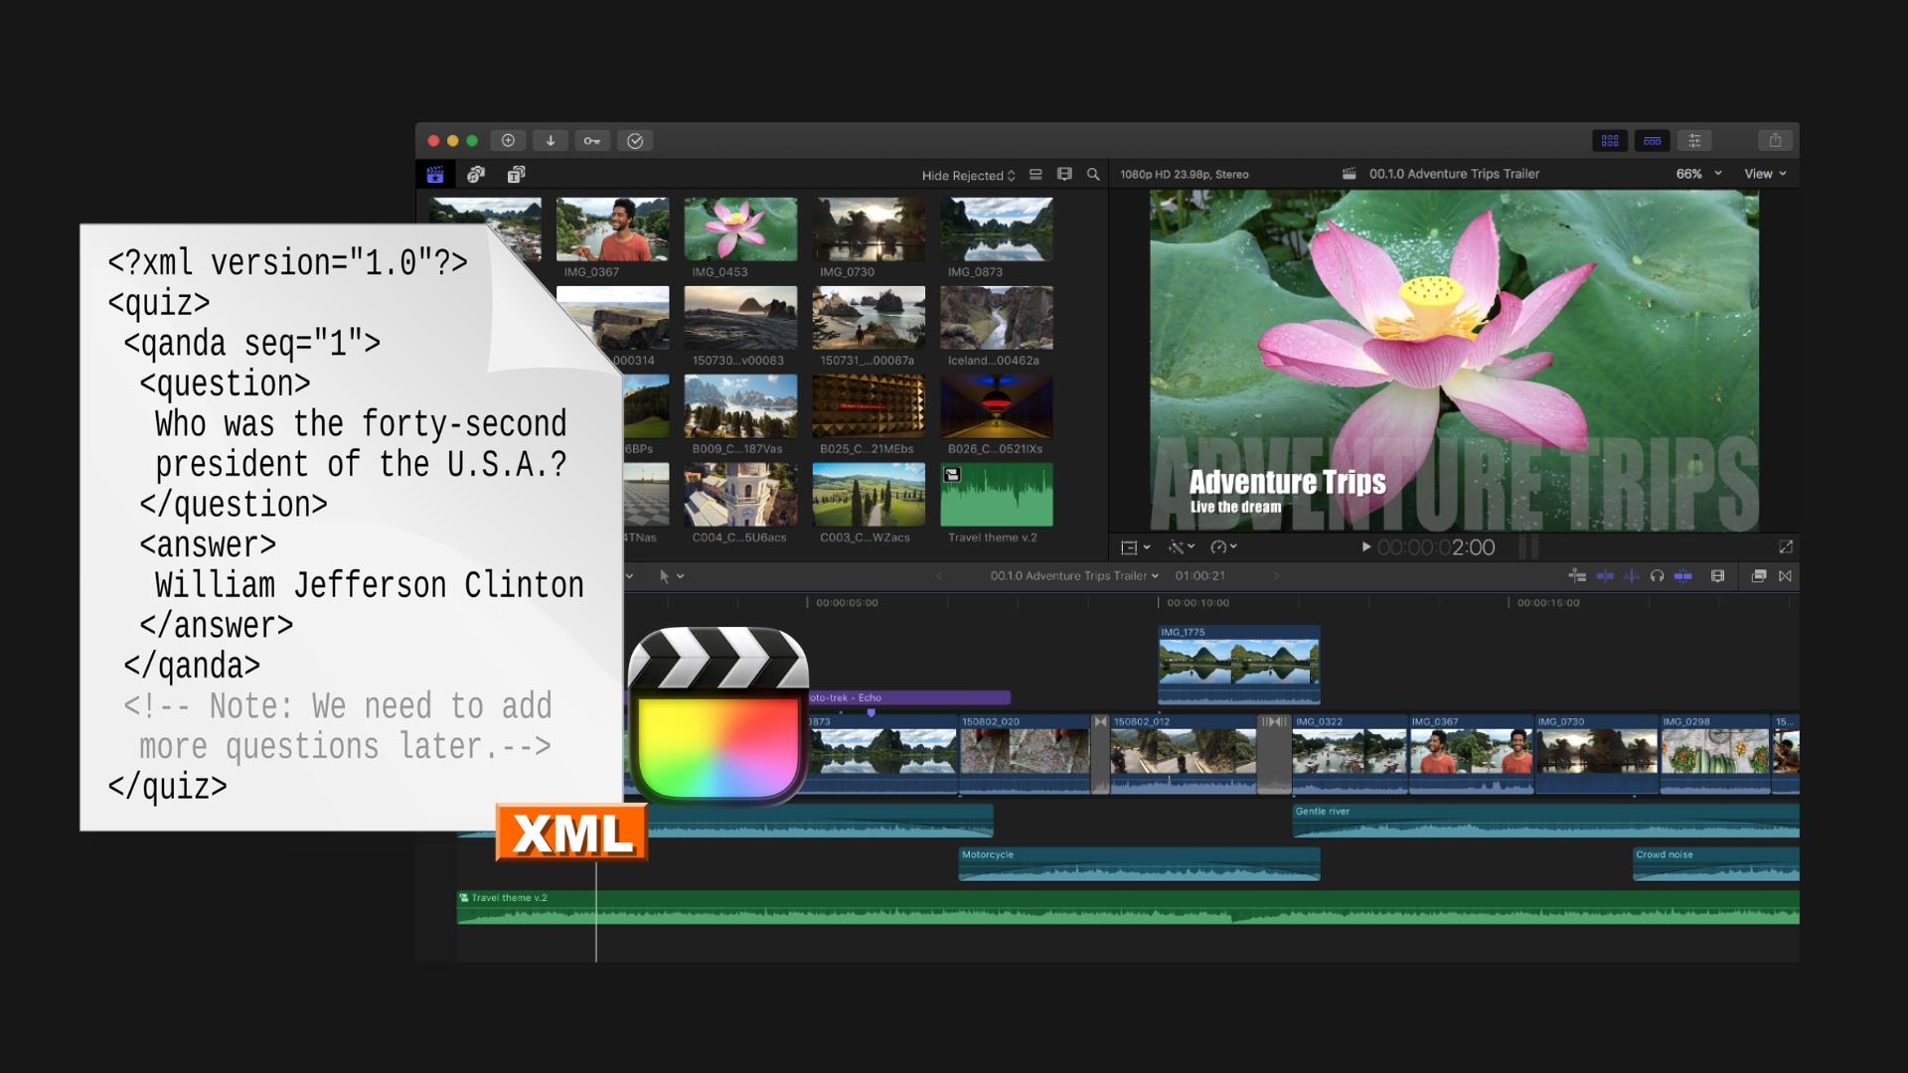
Task: Select the Motorcycle audio clip
Action: click(1140, 864)
